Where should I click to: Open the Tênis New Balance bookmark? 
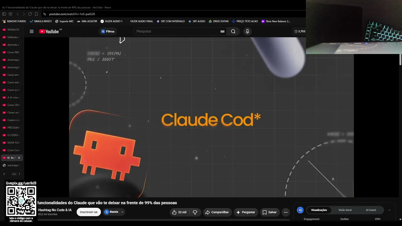click(276, 21)
